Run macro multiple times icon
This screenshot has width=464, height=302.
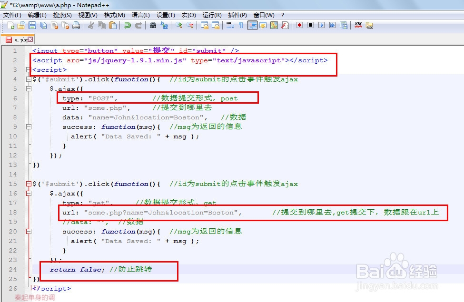pos(332,25)
